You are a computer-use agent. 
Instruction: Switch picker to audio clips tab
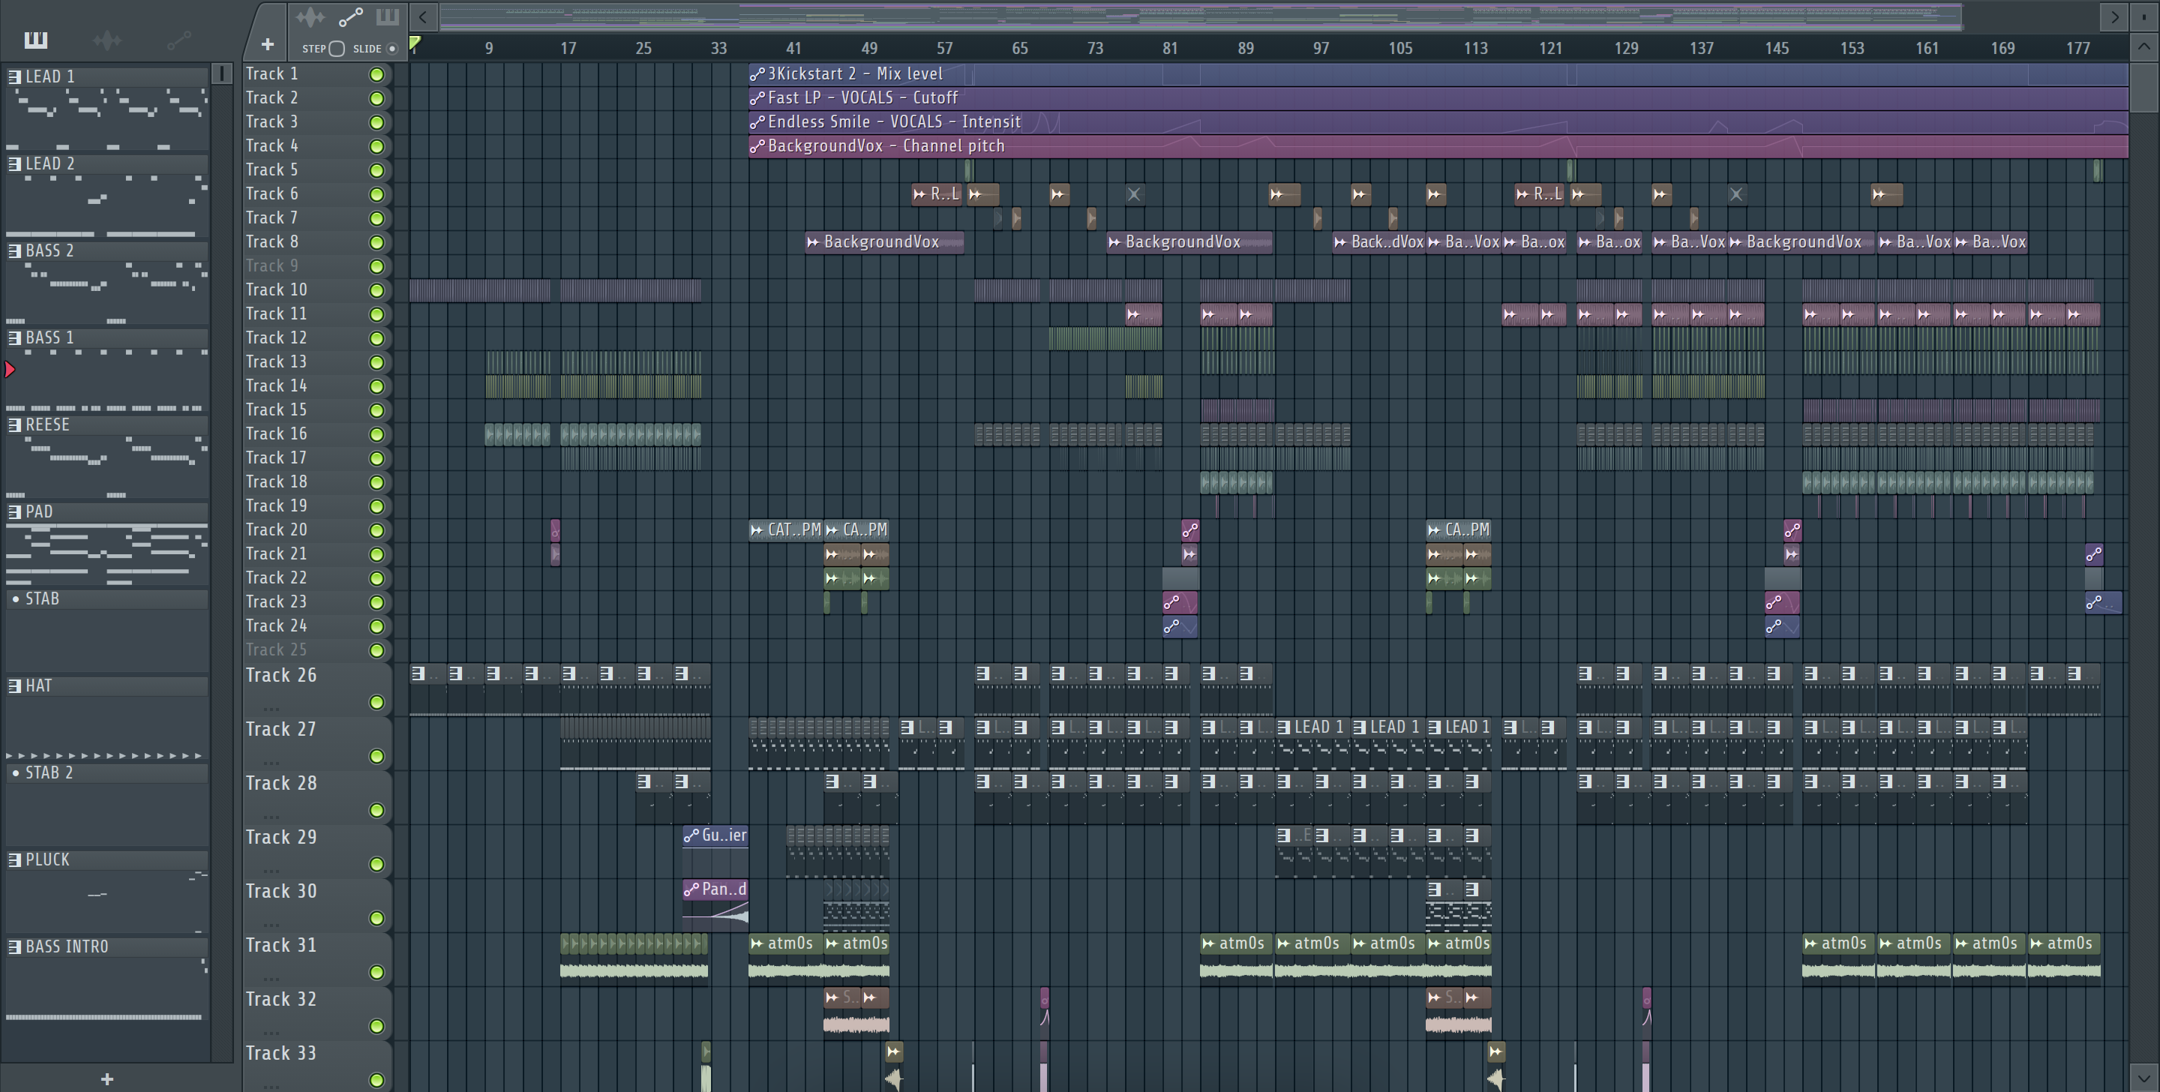107,40
